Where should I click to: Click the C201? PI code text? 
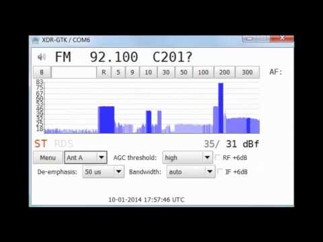[x=172, y=57]
